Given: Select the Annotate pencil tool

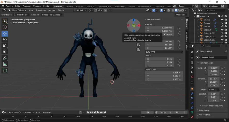Looking at the screenshot, I should pos(5,58).
